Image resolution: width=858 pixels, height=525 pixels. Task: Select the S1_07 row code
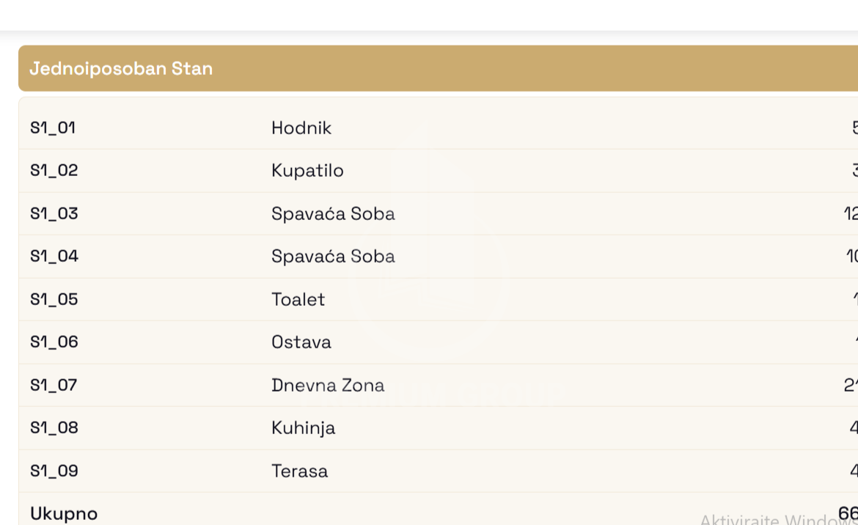point(54,385)
